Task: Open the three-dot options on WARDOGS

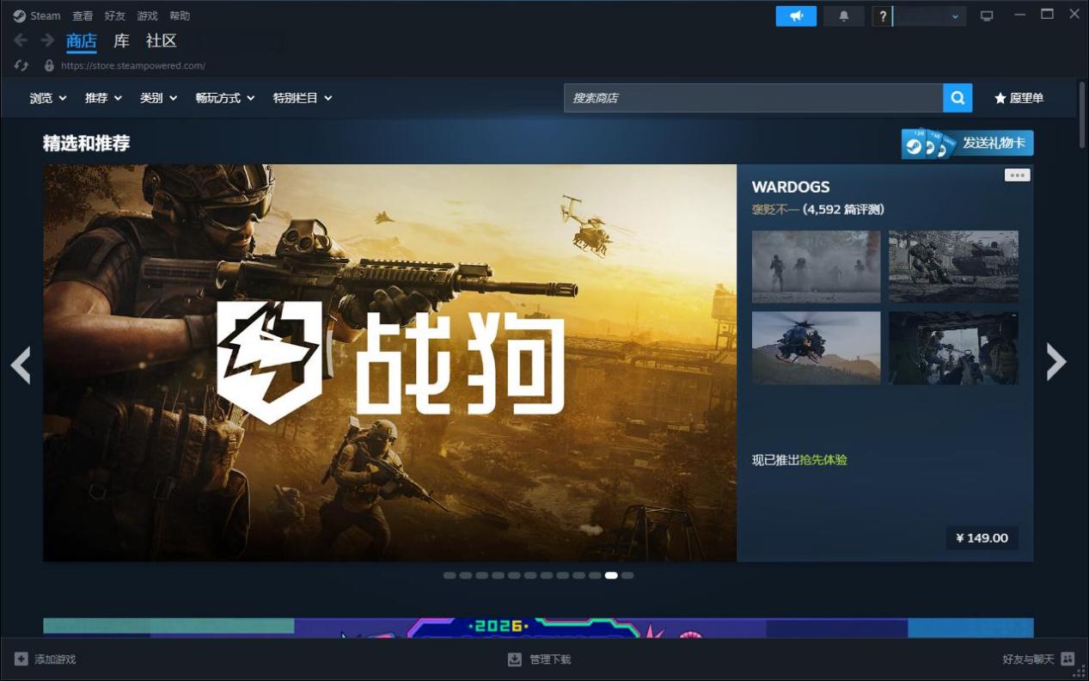Action: [1018, 175]
